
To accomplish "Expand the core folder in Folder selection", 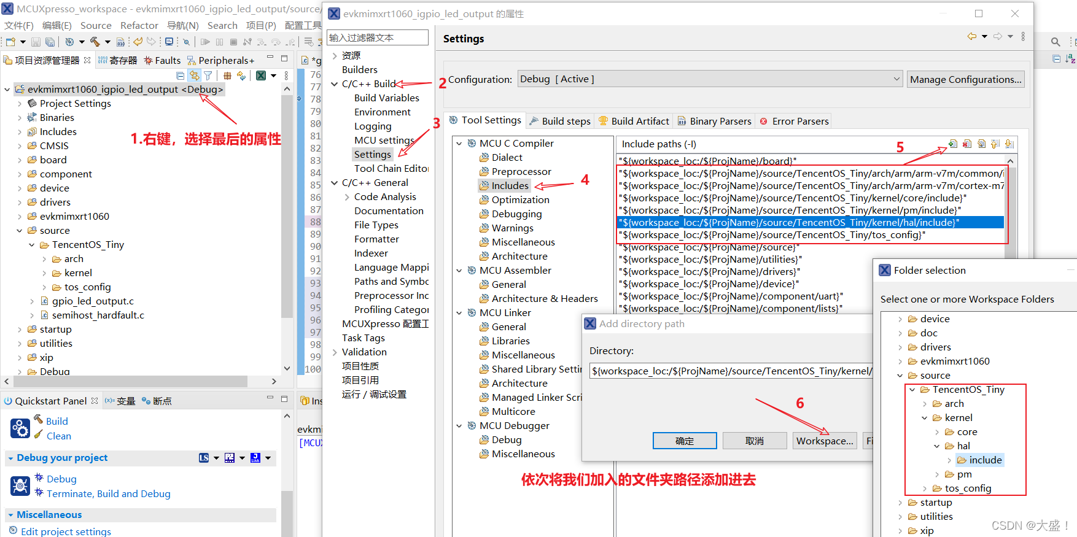I will [x=937, y=432].
